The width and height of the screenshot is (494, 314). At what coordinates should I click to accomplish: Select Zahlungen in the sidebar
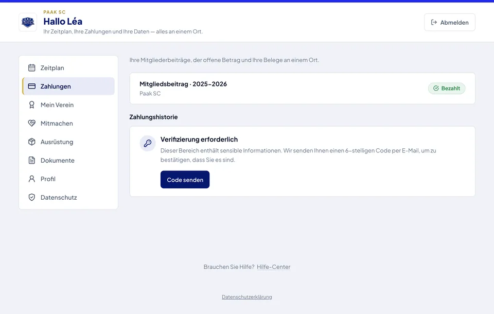[x=68, y=86]
